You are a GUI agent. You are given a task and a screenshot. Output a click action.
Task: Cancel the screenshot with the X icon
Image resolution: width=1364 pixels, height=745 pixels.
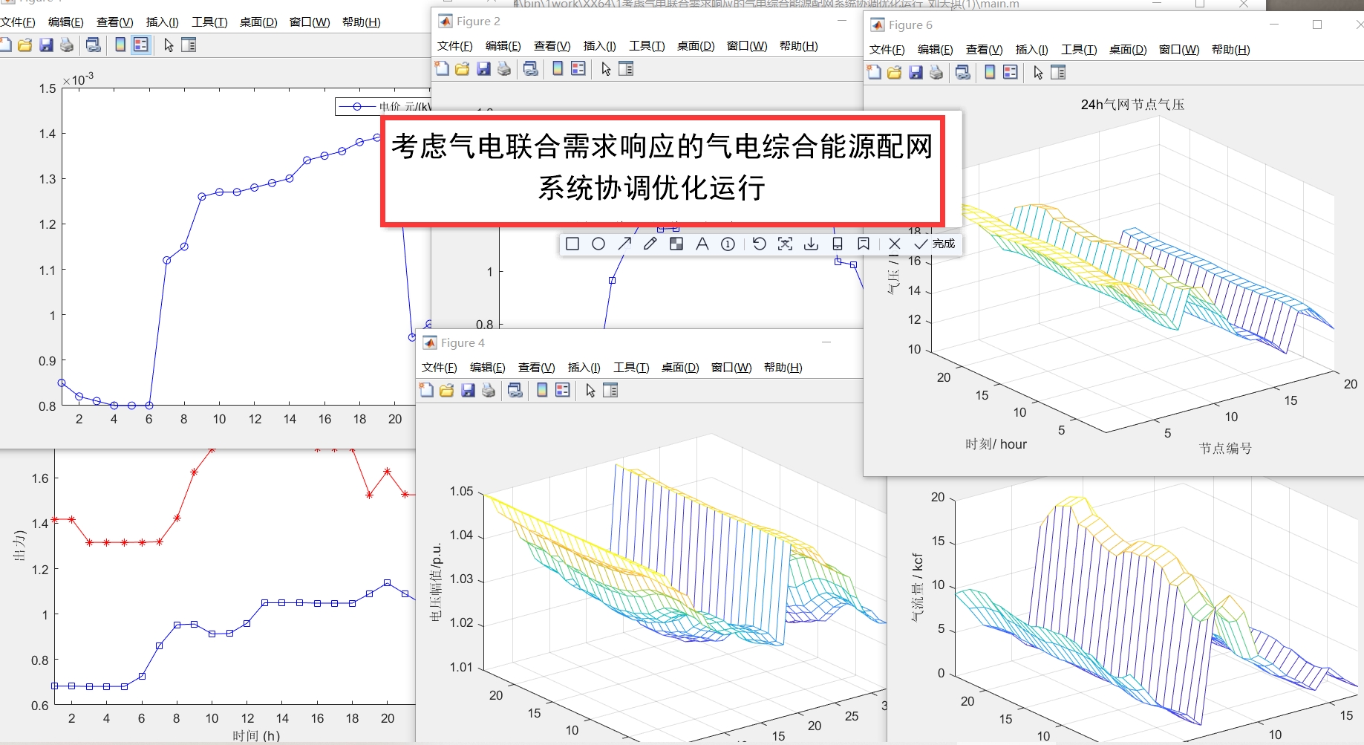tap(895, 244)
